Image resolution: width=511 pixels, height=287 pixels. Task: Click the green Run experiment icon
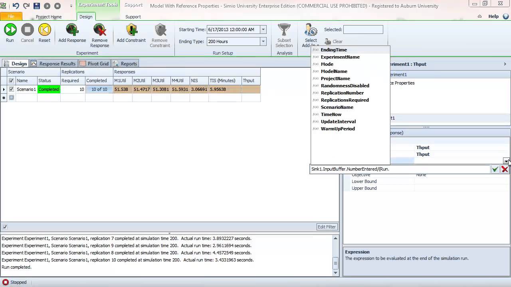click(10, 30)
